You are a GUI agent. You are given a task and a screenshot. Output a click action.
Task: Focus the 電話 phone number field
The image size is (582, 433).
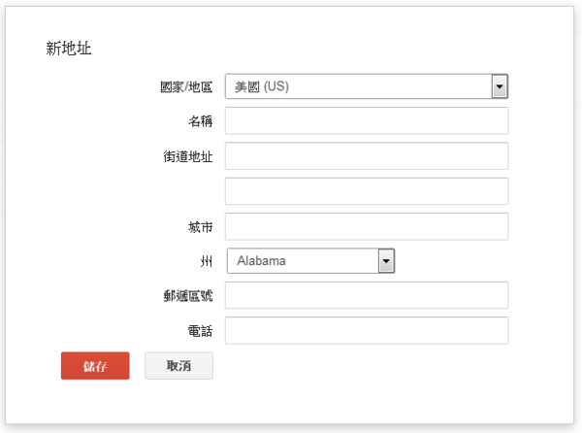(367, 330)
